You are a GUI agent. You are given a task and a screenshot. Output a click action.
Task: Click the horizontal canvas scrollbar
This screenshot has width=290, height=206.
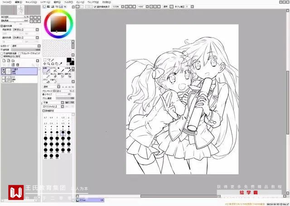pyautogui.click(x=180, y=196)
